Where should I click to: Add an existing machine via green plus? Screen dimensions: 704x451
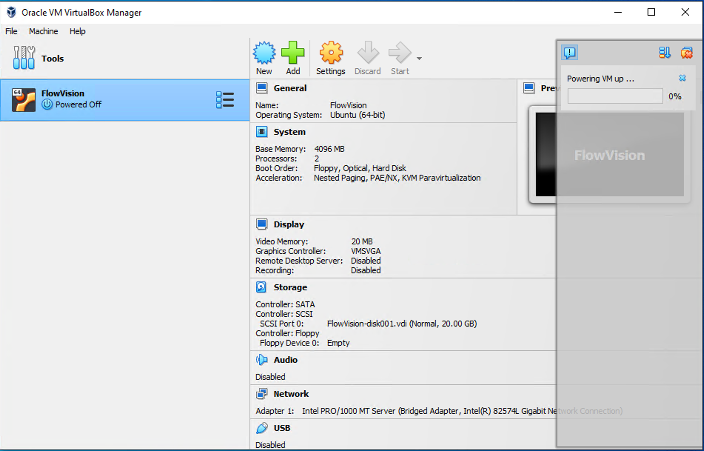coord(293,53)
